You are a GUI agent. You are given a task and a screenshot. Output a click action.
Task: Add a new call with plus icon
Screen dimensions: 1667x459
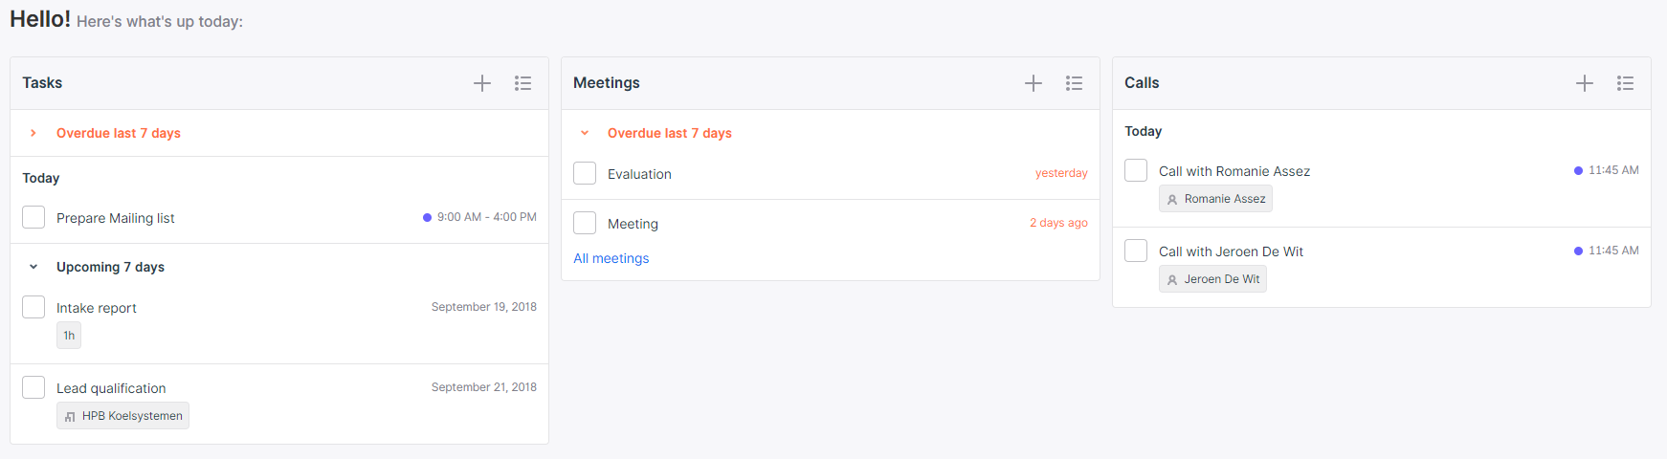pos(1585,83)
